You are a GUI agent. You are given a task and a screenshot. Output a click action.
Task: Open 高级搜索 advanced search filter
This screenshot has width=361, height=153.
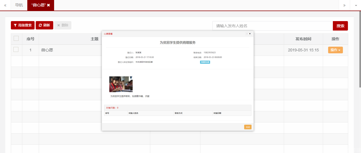23,25
